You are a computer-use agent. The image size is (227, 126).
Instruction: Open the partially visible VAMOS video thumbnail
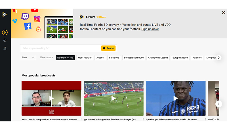(213, 98)
